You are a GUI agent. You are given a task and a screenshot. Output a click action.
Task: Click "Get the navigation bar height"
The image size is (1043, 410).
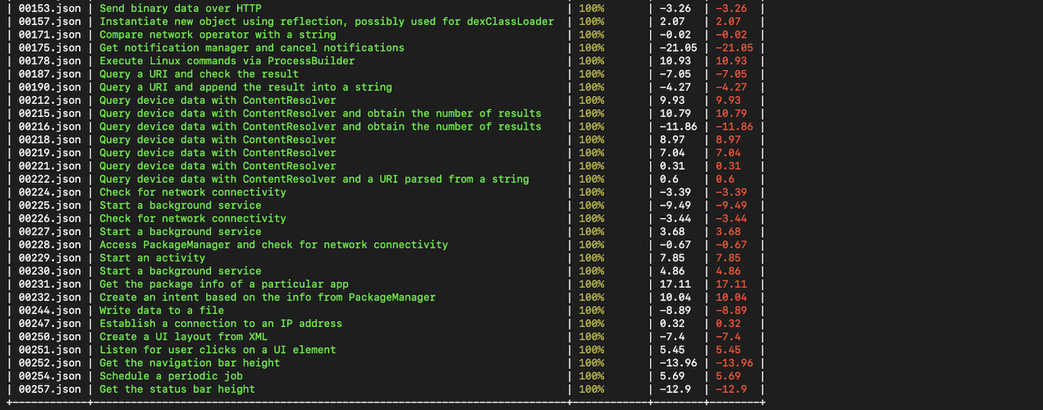pos(190,363)
